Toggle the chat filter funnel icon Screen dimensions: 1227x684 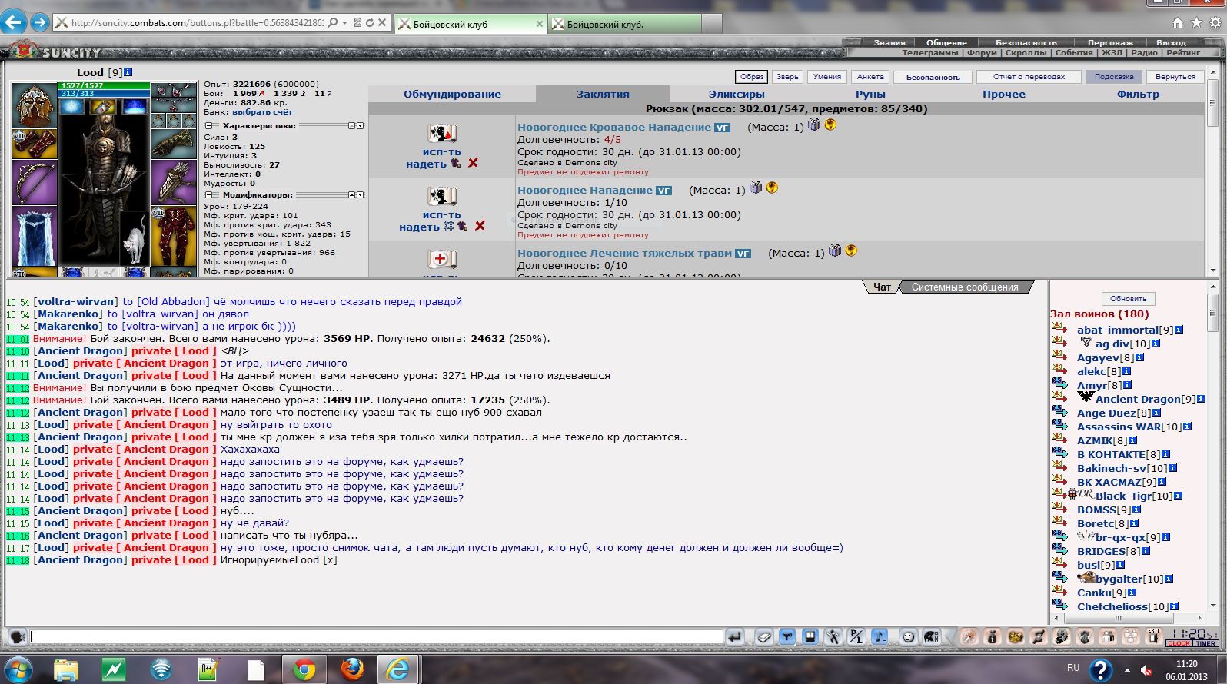click(x=786, y=636)
